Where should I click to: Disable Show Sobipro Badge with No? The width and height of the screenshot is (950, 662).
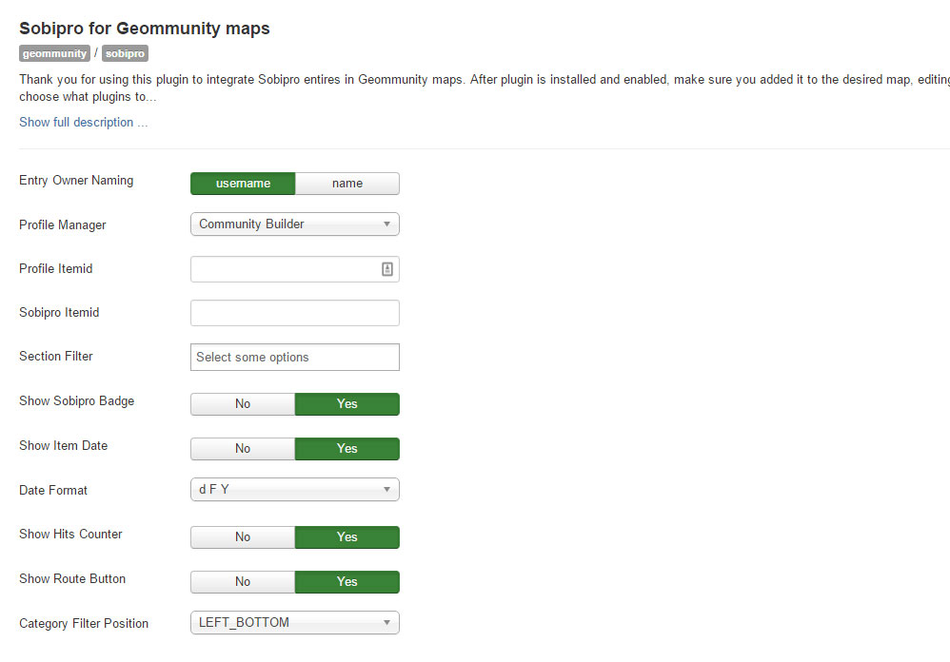point(243,403)
